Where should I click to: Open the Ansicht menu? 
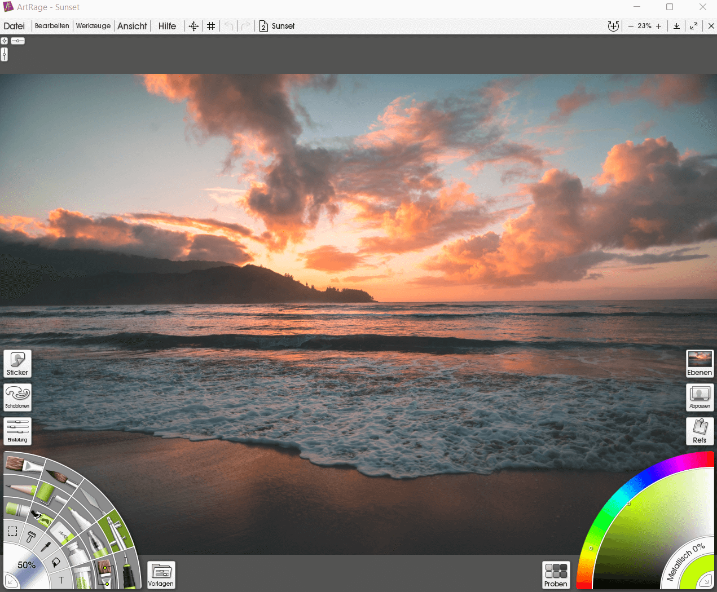click(132, 26)
